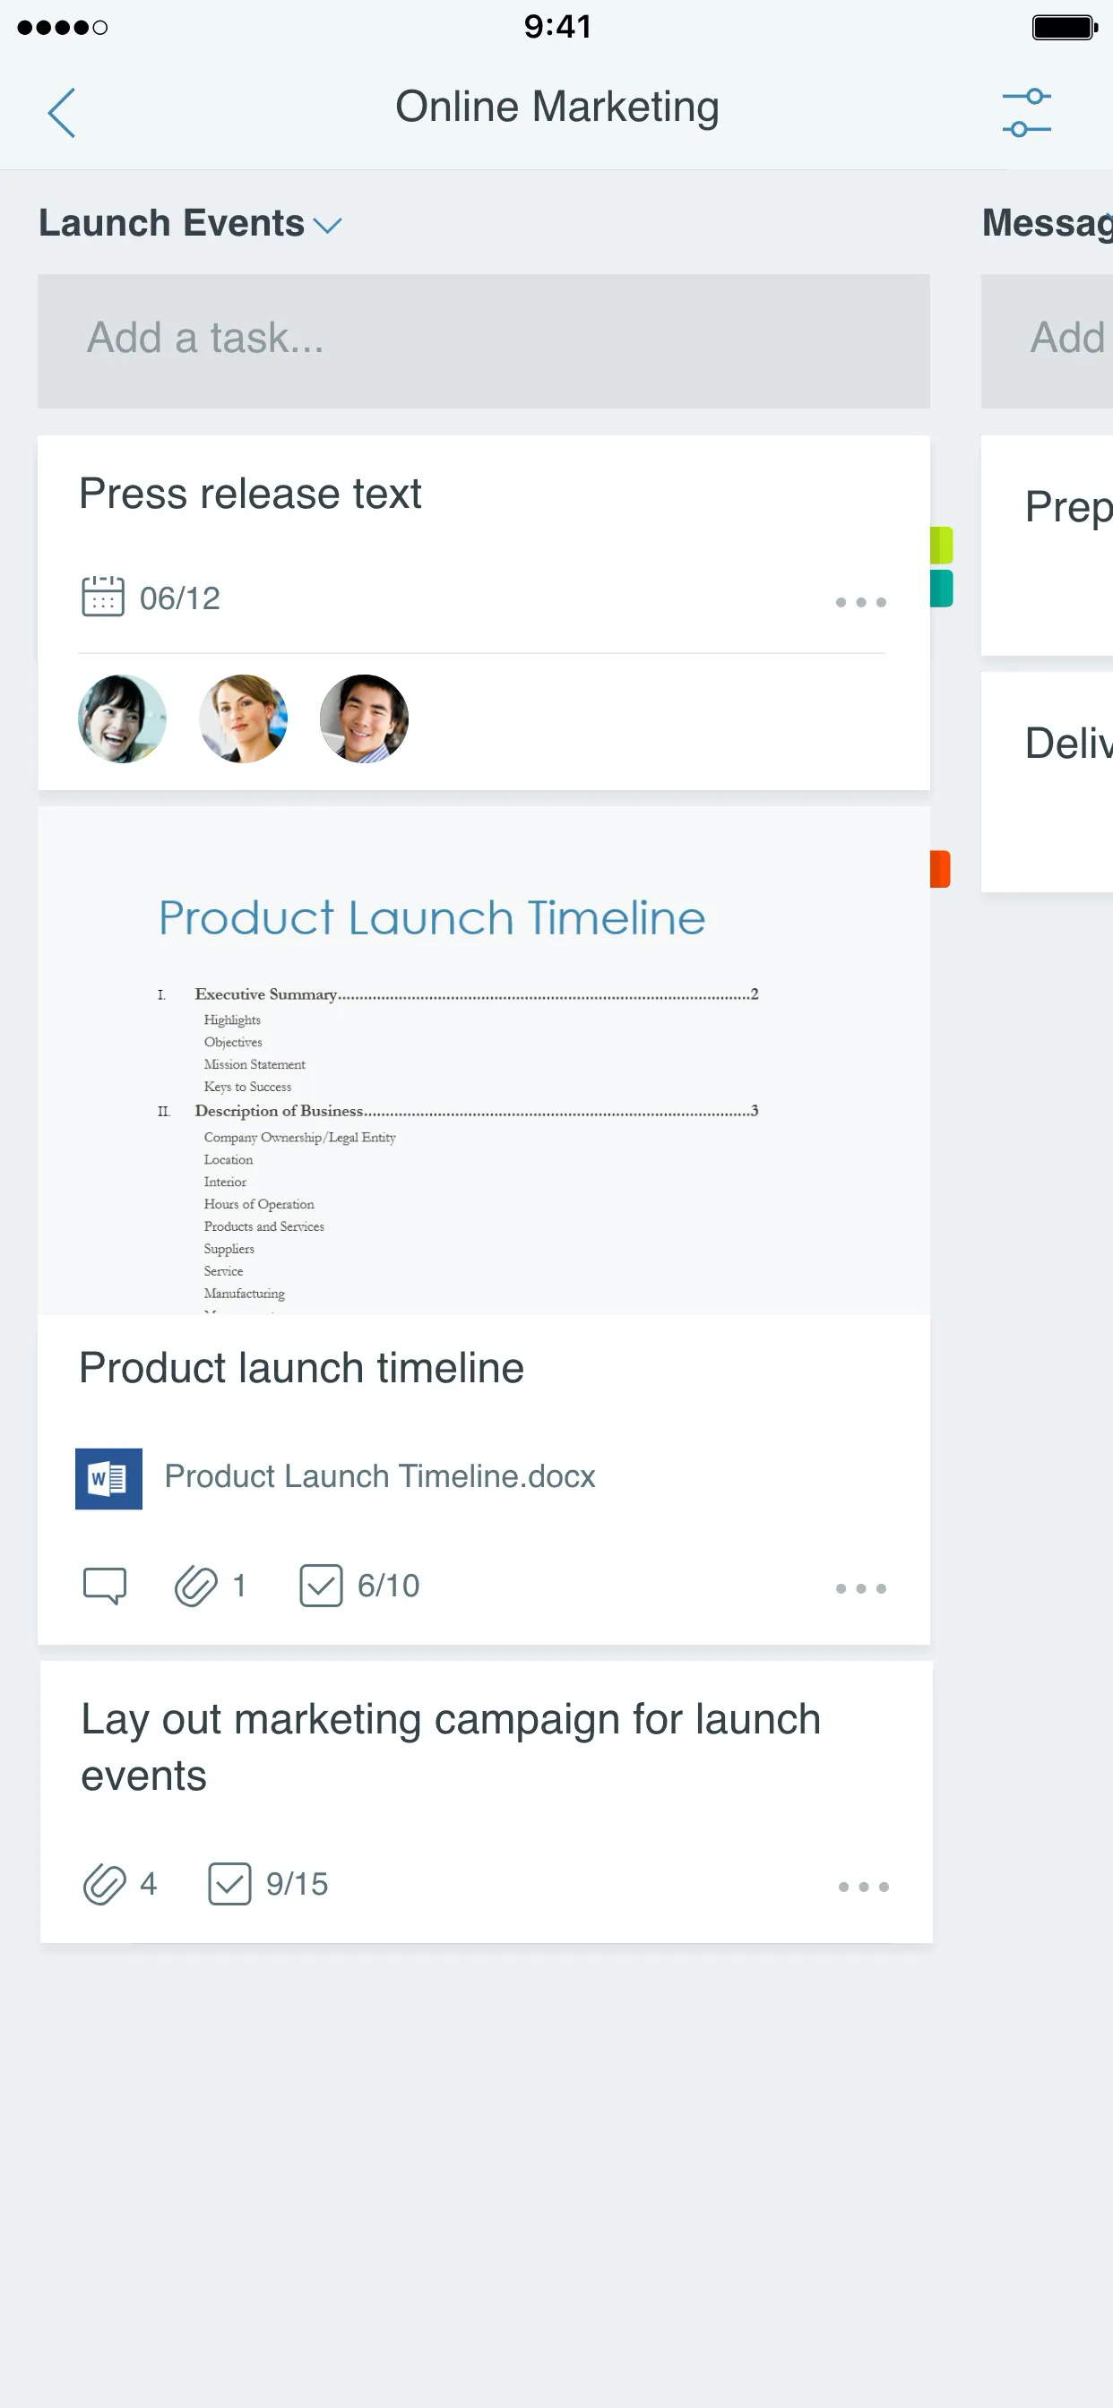Click the teal label tag

[941, 588]
